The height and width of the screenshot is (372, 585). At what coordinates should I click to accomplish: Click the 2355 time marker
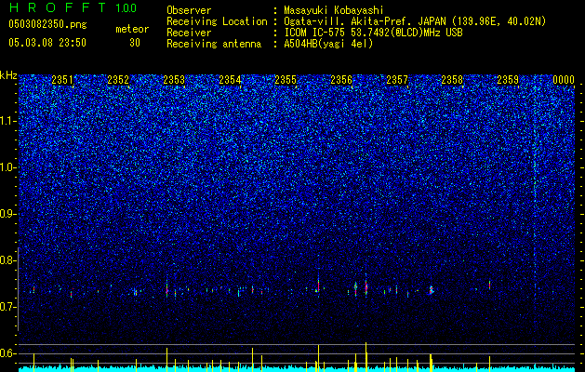click(286, 80)
